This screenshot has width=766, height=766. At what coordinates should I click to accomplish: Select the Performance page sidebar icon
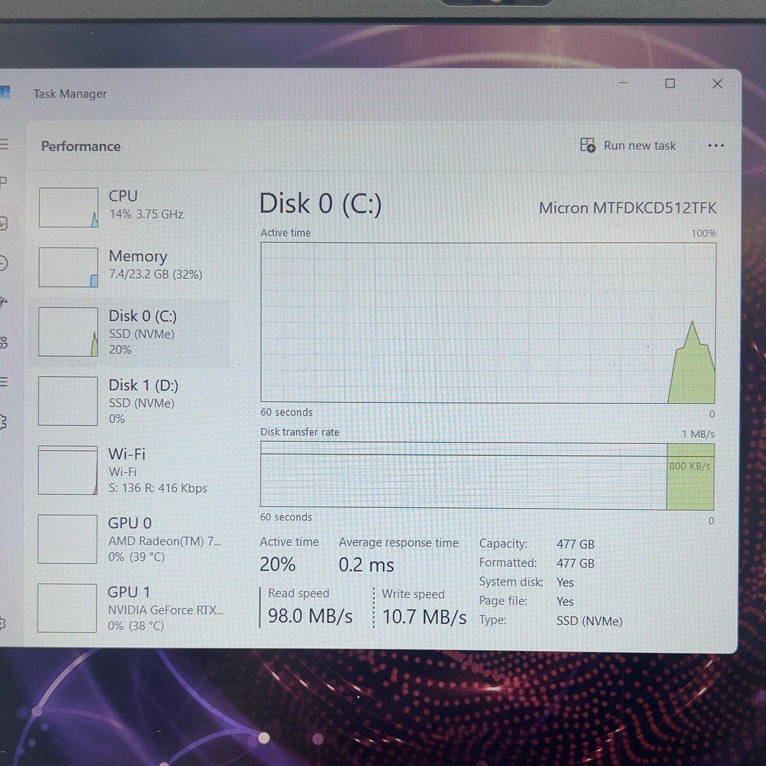tap(3, 224)
